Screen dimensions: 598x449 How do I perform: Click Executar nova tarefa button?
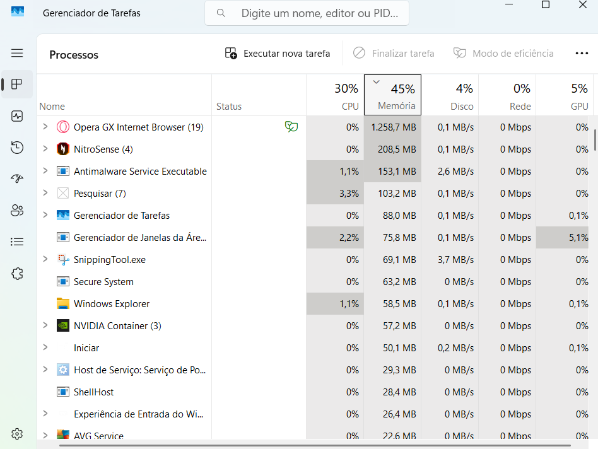pos(278,54)
